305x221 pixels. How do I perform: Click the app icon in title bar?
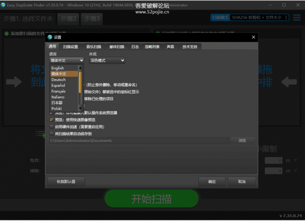(3, 5)
